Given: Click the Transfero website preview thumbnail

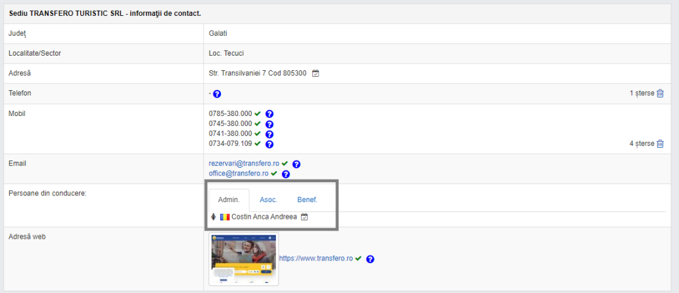Looking at the screenshot, I should [243, 259].
